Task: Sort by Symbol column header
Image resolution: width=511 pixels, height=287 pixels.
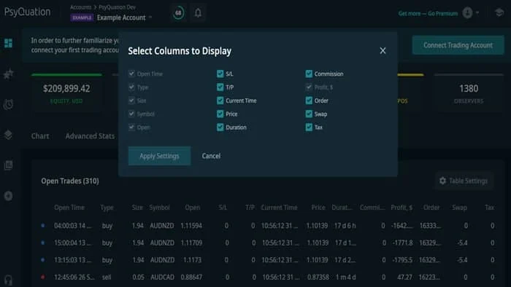Action: click(159, 208)
